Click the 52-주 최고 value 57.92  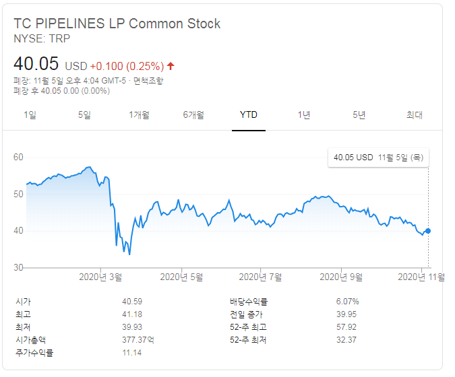pyautogui.click(x=346, y=327)
